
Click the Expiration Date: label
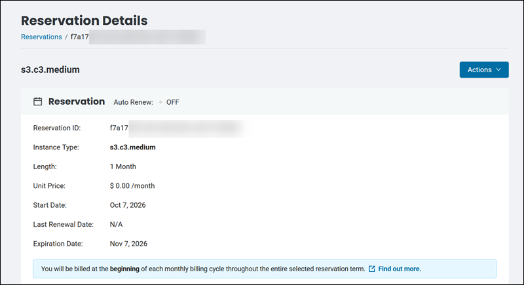(58, 244)
